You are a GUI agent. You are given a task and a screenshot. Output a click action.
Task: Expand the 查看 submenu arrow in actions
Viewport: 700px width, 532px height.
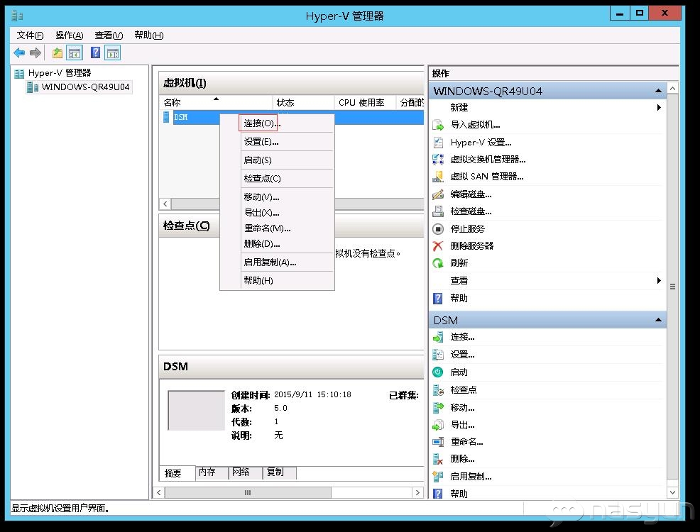pos(659,280)
